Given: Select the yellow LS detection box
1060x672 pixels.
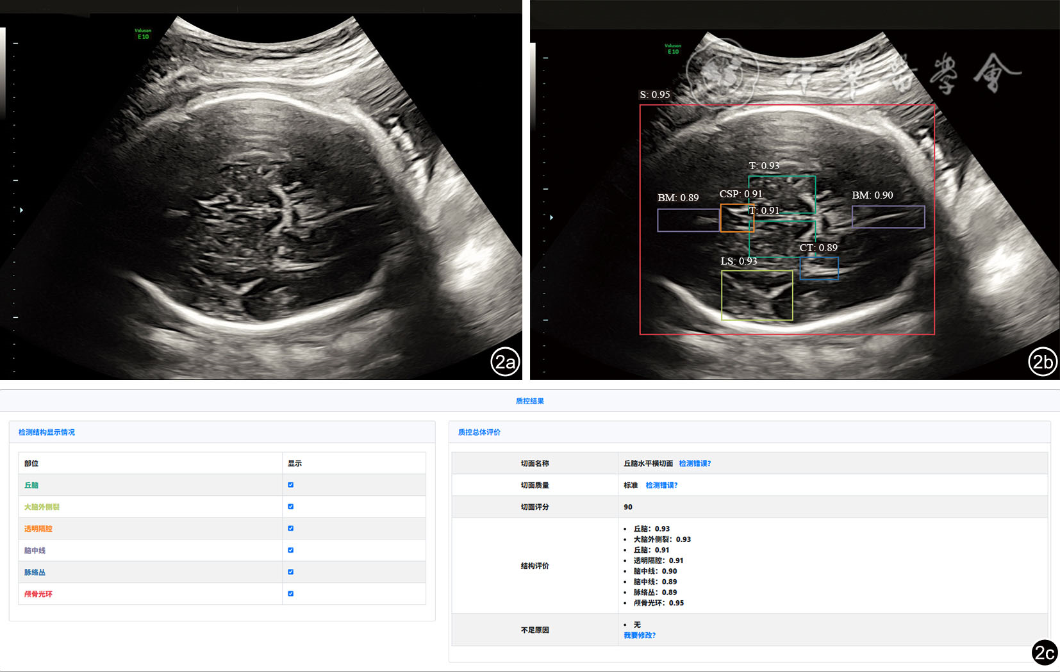Looking at the screenshot, I should click(x=757, y=295).
